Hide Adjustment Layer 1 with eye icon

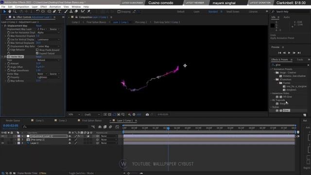pyautogui.click(x=2, y=136)
